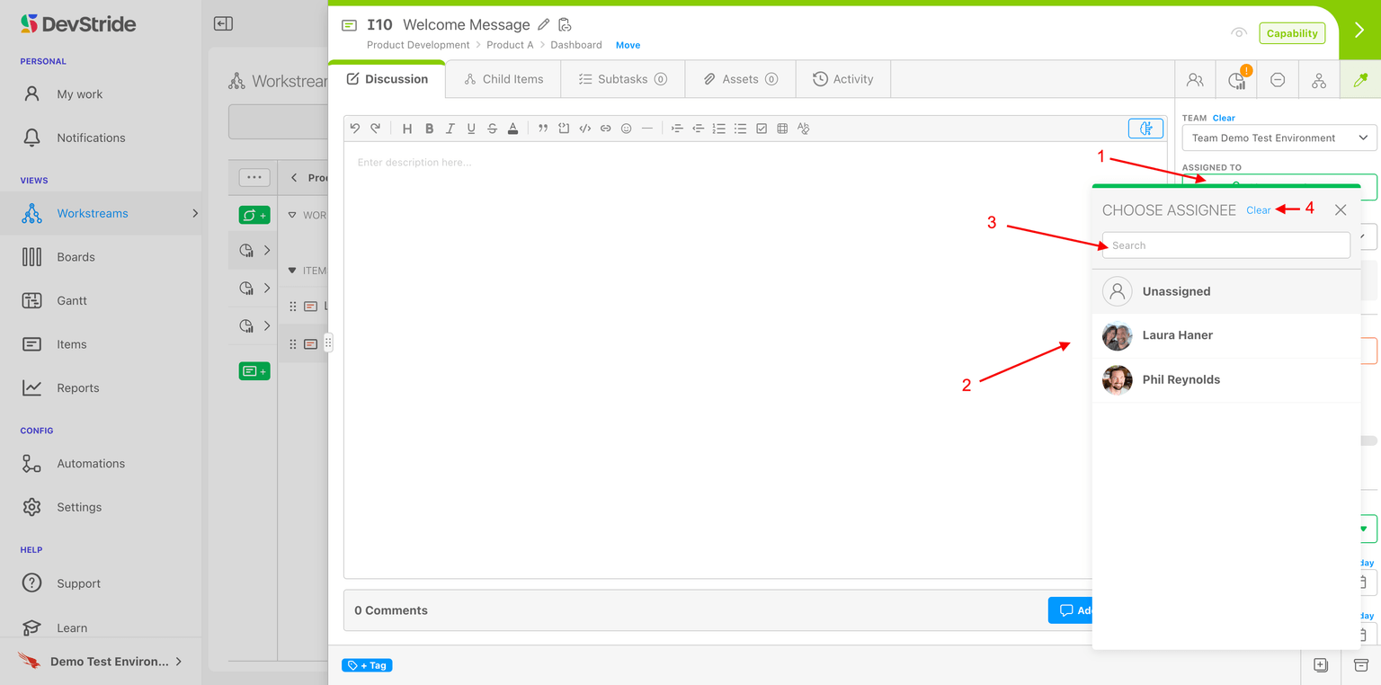Expand the Demo Test Environment organization switcher

click(179, 661)
